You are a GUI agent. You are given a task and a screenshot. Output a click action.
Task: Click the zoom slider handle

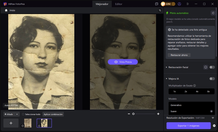coord(133,114)
